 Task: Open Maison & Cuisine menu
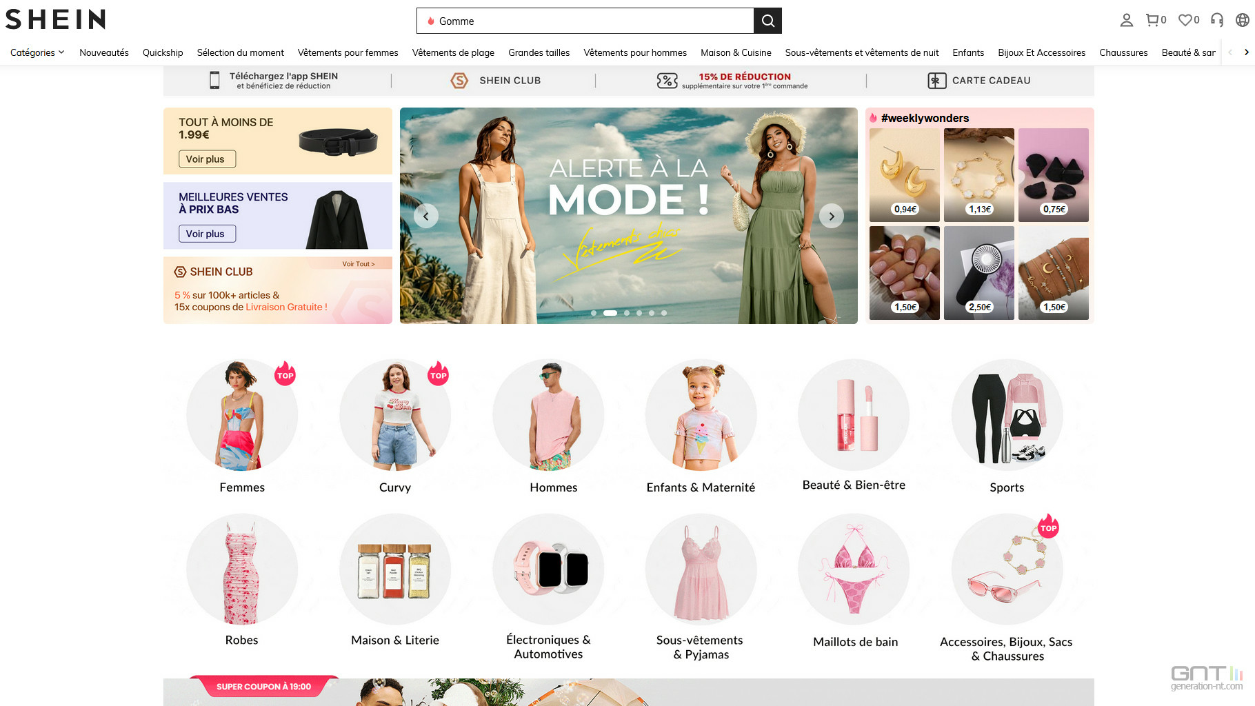pos(736,52)
